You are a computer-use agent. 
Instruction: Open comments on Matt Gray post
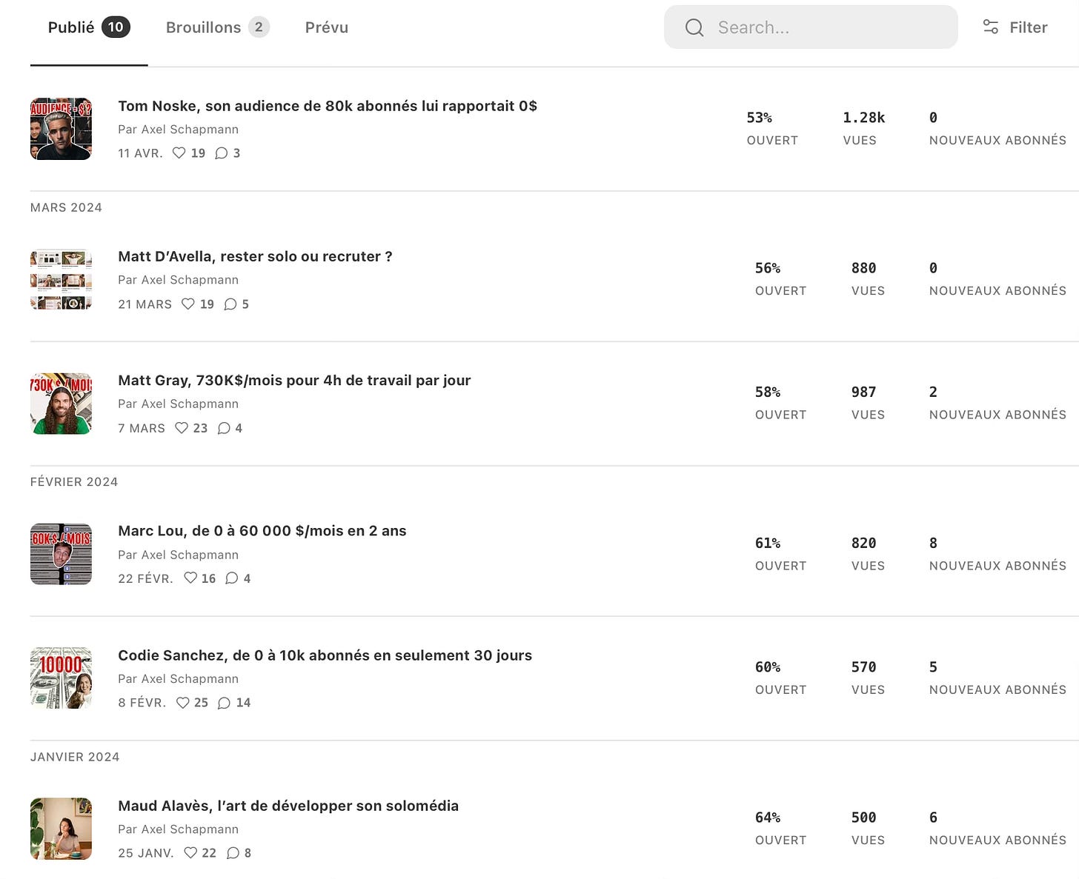tap(224, 428)
